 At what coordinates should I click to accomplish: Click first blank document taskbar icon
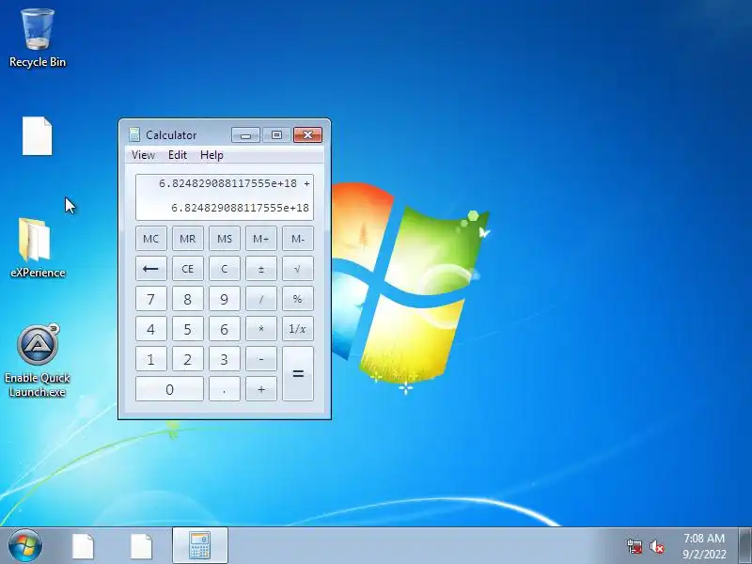pos(83,546)
